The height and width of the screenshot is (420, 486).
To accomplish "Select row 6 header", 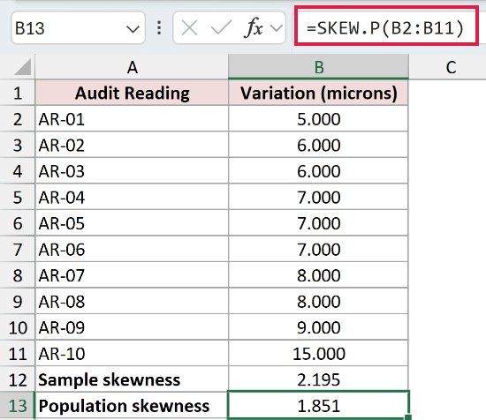I will [x=18, y=223].
